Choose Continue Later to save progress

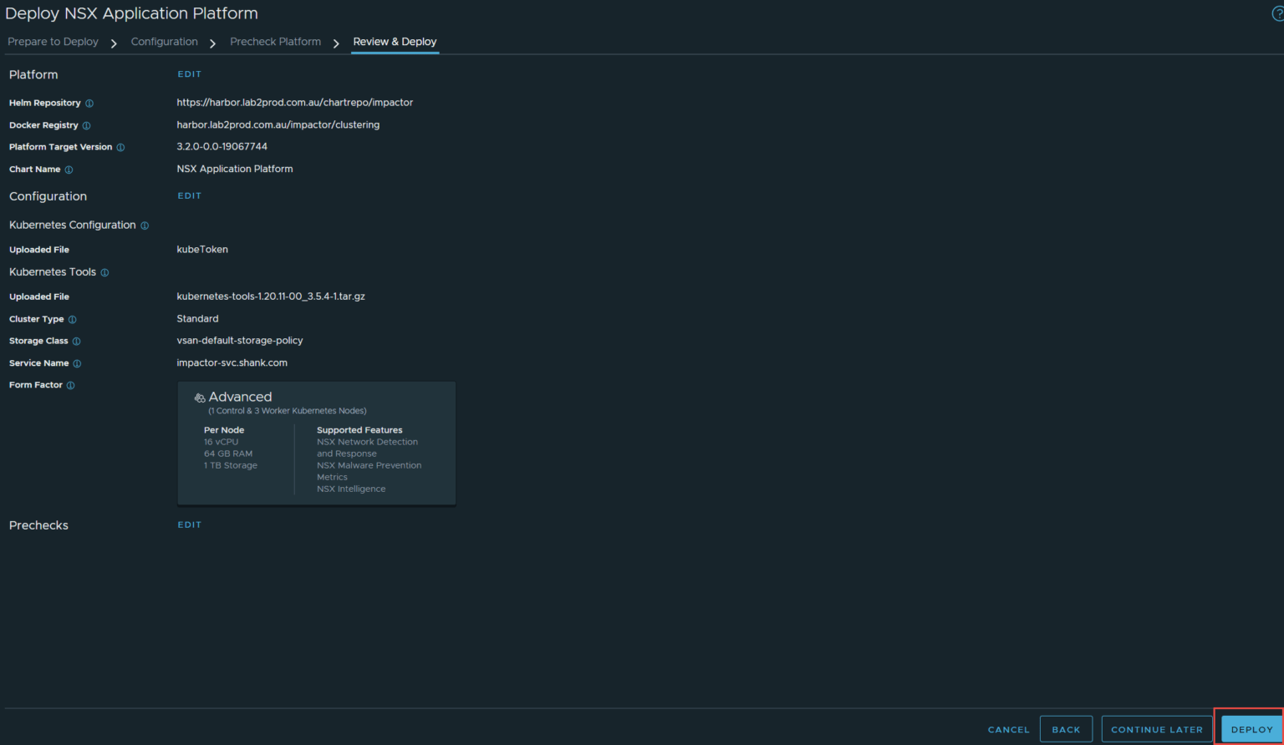click(1156, 728)
